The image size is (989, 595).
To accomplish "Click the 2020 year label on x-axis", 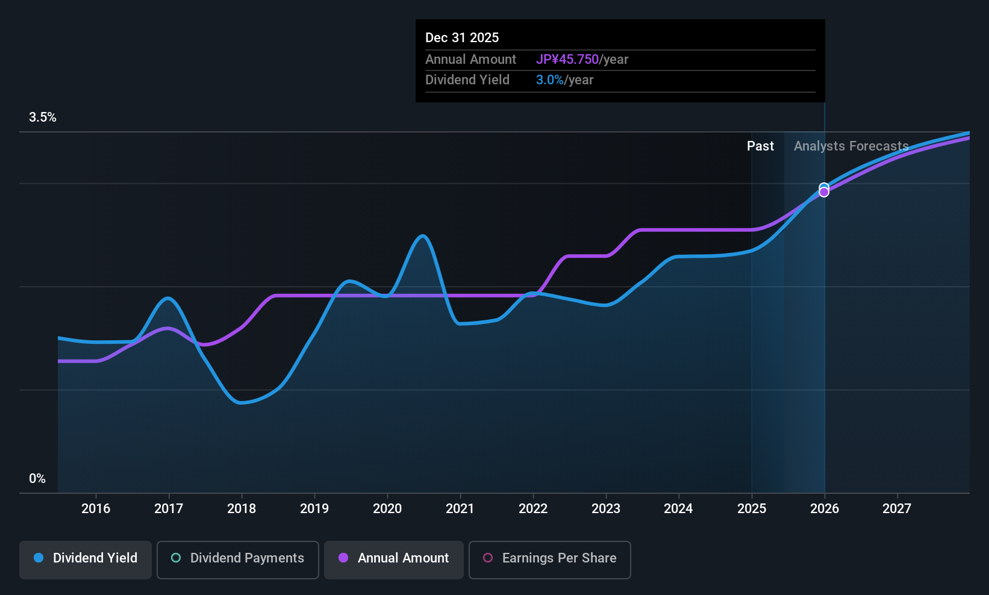I will pyautogui.click(x=387, y=508).
